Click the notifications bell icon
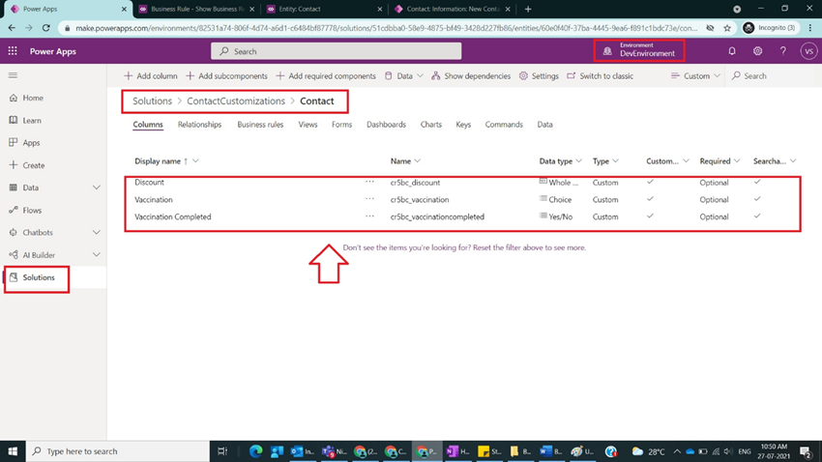Screen dimensions: 822x462 point(732,51)
